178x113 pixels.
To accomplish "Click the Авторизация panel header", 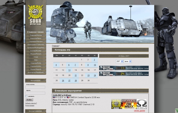I will (x=36, y=81).
